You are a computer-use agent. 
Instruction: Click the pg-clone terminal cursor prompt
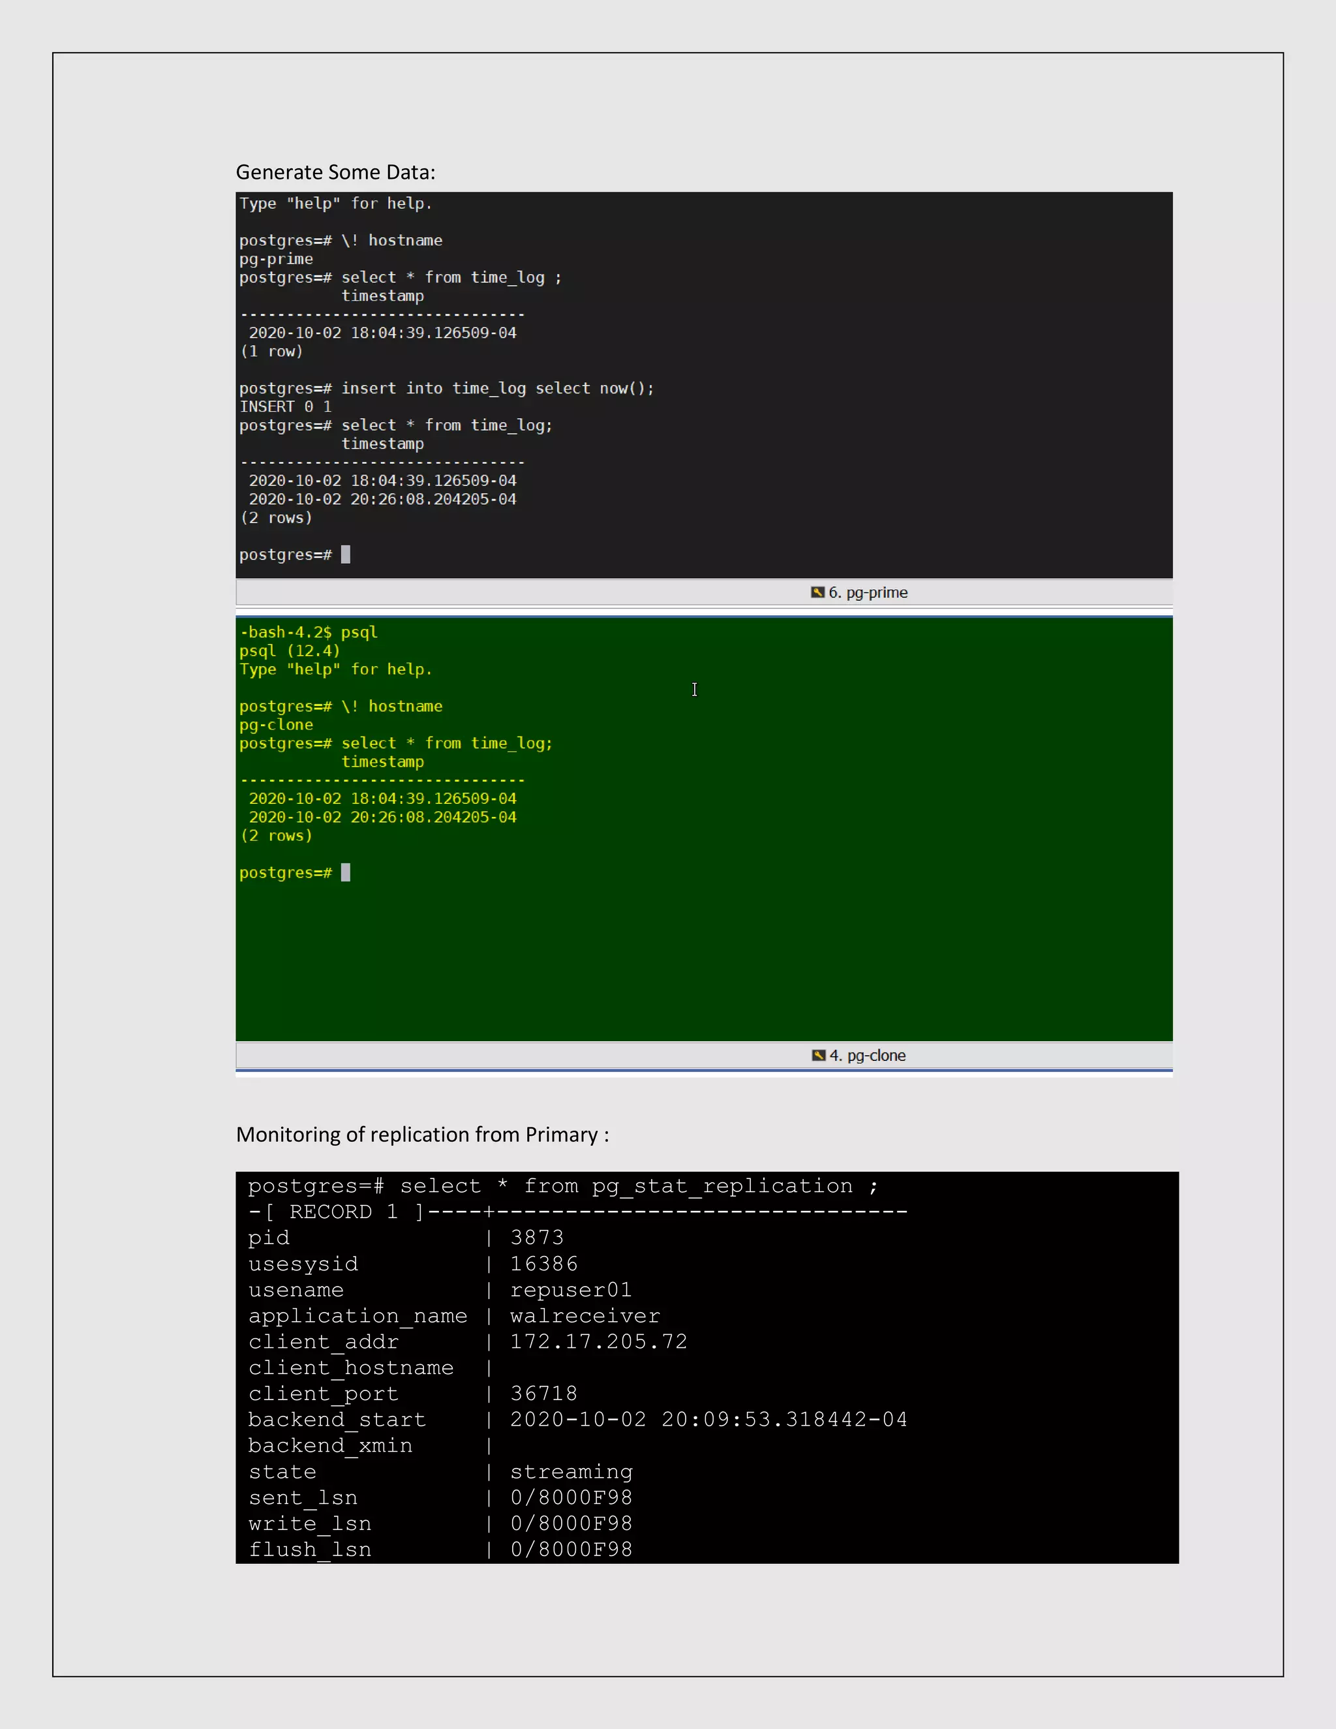click(x=294, y=872)
